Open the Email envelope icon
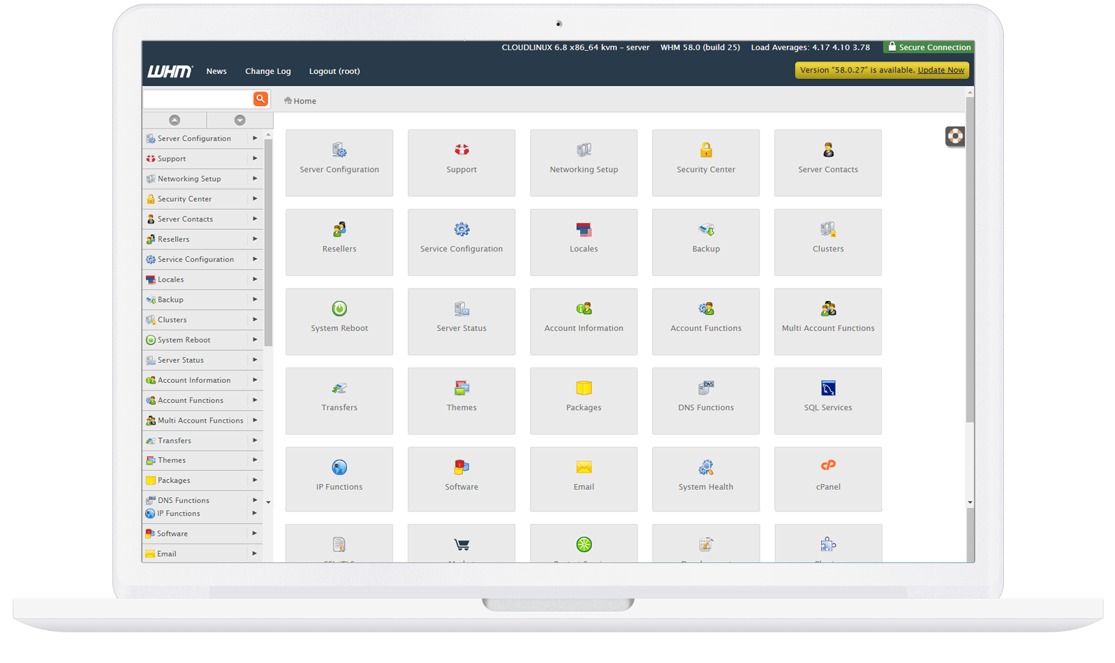The width and height of the screenshot is (1115, 663). coord(584,467)
